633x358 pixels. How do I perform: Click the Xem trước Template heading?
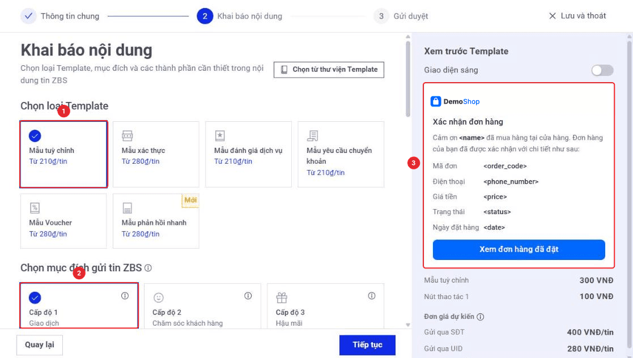tap(466, 51)
